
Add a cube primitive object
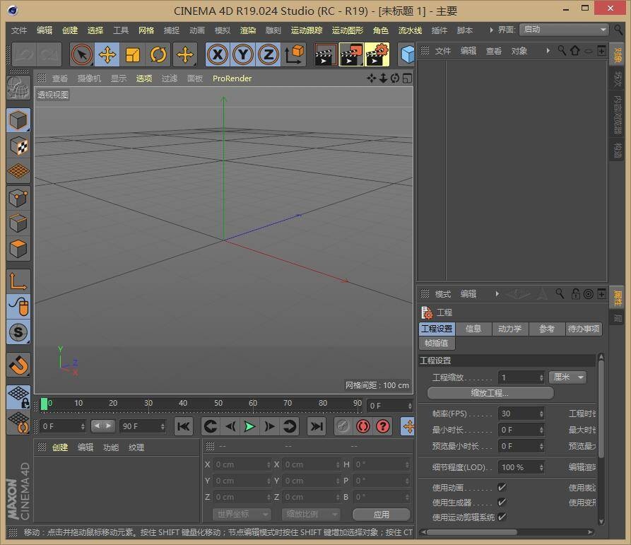tap(407, 54)
